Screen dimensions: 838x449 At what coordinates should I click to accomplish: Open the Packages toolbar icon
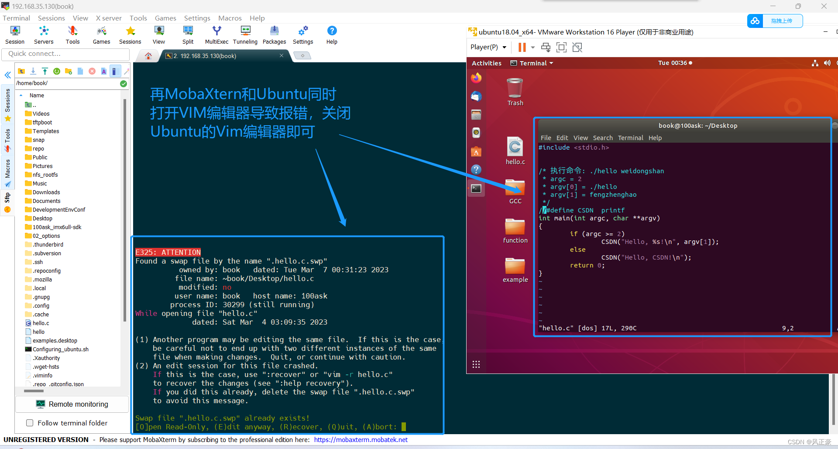274,35
